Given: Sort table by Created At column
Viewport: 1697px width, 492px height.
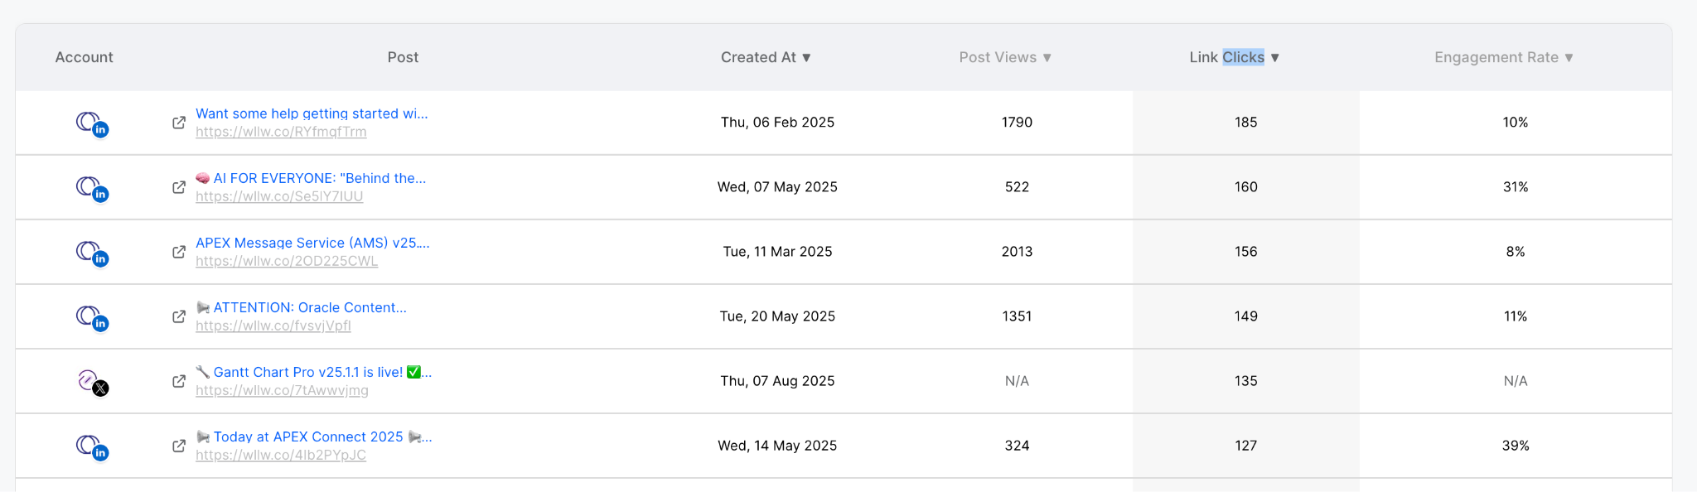Looking at the screenshot, I should (x=766, y=57).
